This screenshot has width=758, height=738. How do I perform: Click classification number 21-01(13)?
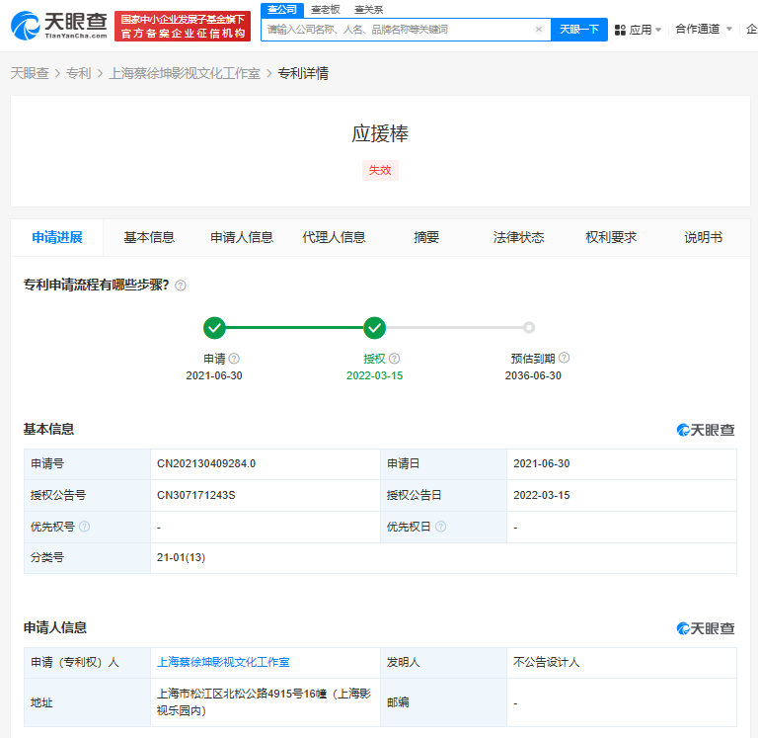181,557
